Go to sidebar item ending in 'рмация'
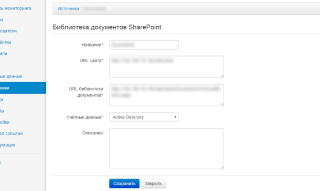 click(x=8, y=145)
